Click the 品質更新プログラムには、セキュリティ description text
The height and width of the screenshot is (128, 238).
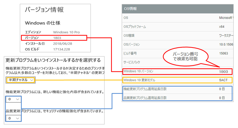55,111
